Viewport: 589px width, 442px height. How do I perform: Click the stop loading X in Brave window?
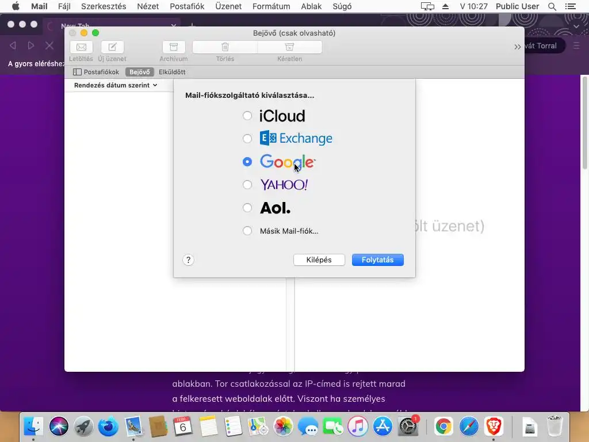tap(49, 46)
